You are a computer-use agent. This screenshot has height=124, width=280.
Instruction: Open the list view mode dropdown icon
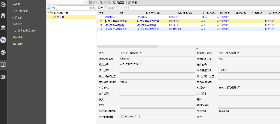pos(100,8)
